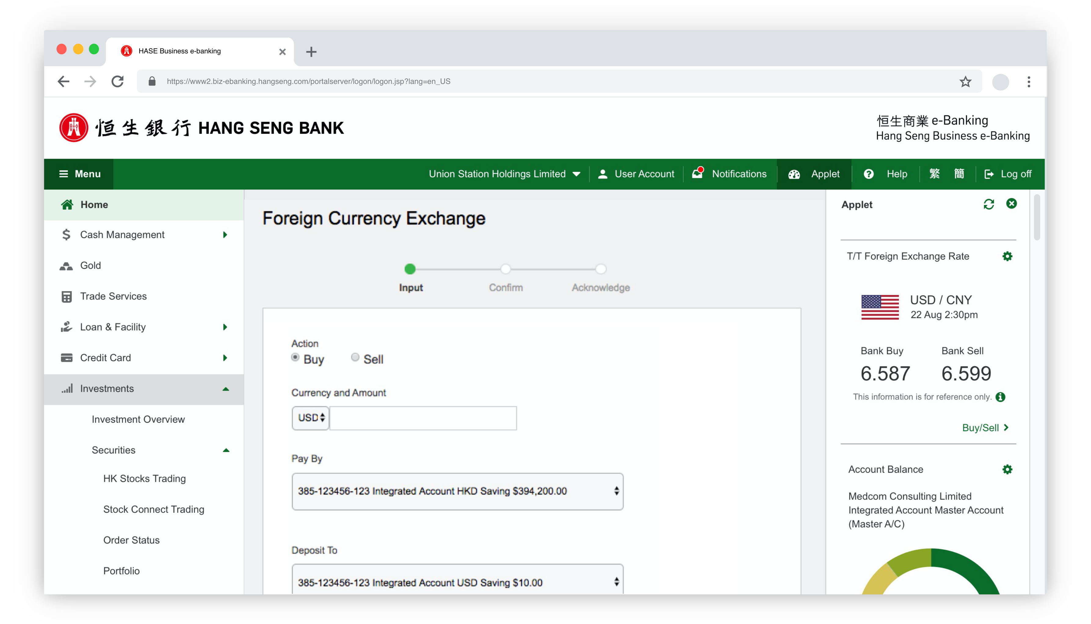Click the browser back arrow
This screenshot has height=624, width=1091.
(63, 81)
